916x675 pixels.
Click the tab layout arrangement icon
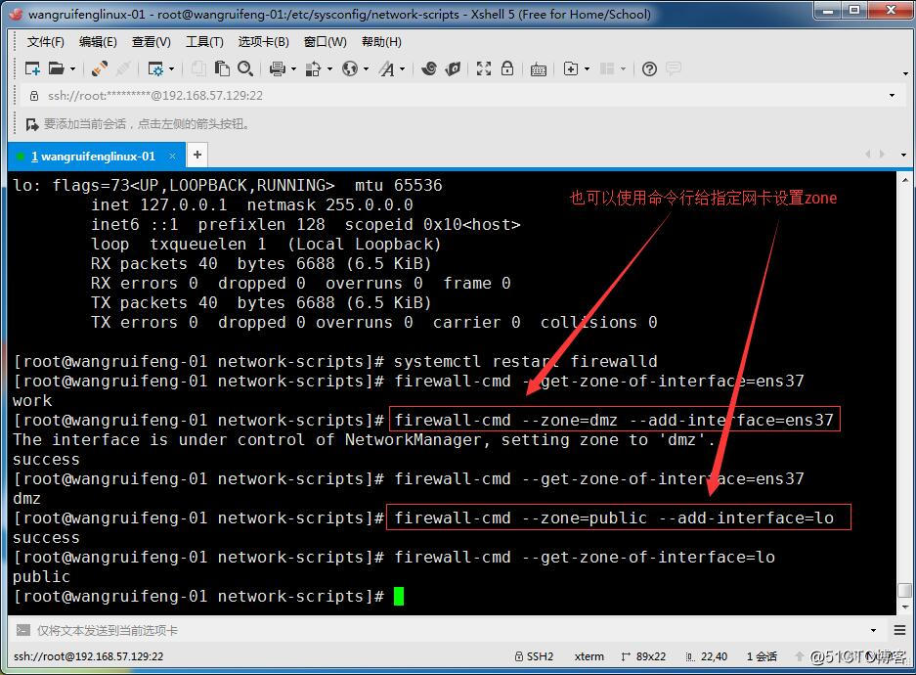pos(607,68)
